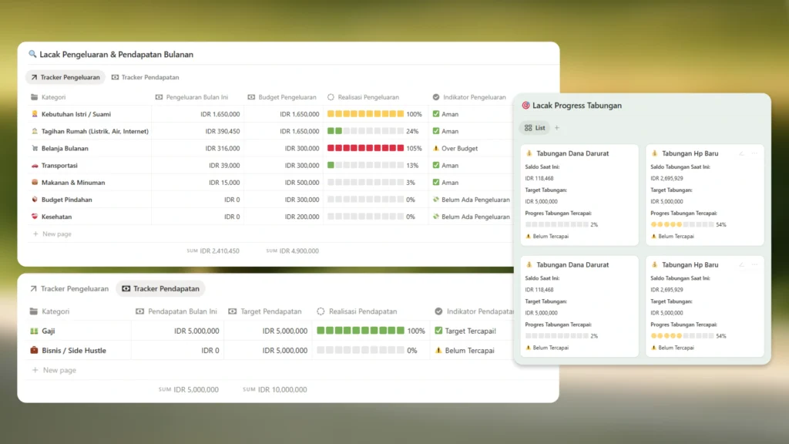Viewport: 789px width, 444px height.
Task: Toggle the Aman checkbox for Kebutuhan Istri / Suami
Action: coord(436,114)
